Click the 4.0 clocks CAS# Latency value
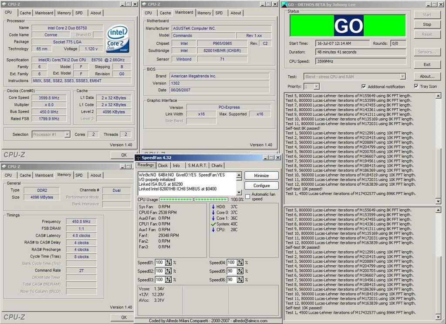This screenshot has height=324, width=446. click(x=81, y=235)
